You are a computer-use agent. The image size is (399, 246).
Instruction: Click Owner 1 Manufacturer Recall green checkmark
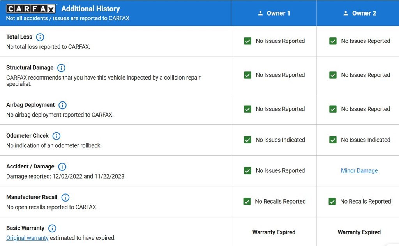247,201
